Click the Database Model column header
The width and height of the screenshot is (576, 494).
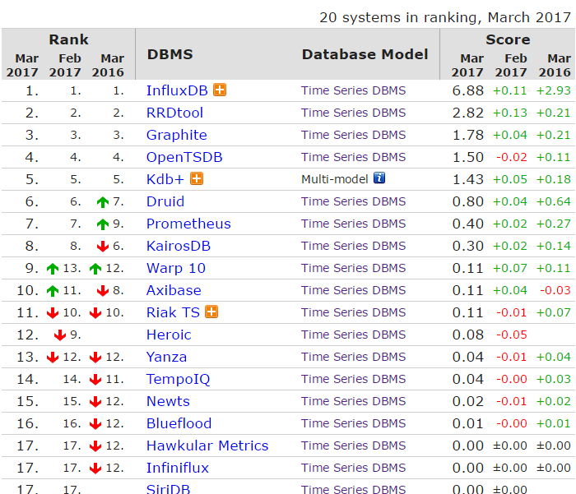coord(365,54)
